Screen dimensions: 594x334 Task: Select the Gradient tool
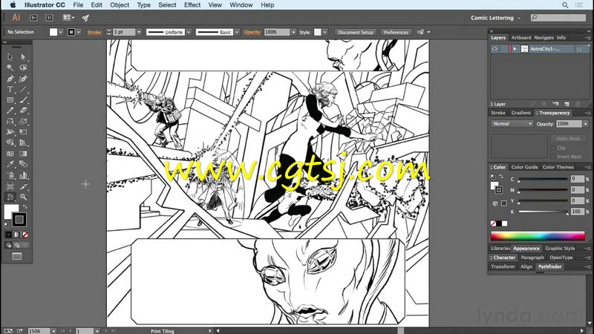23,154
